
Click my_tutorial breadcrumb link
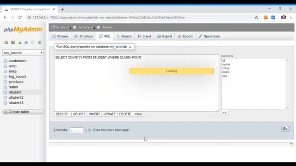point(85,28)
